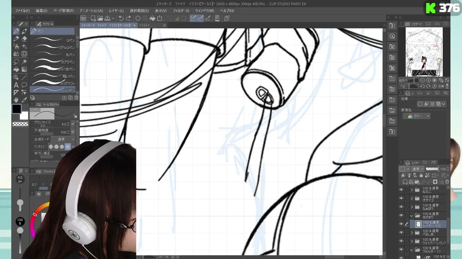Select the Auto select magic wand tool
The width and height of the screenshot is (462, 259).
coord(24,62)
